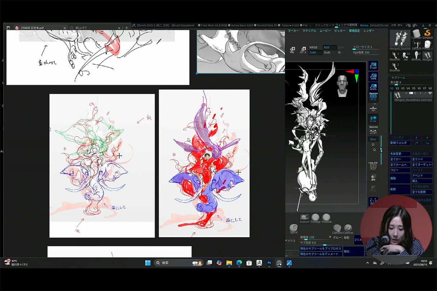Click the Zoom 2D icon
The height and width of the screenshot is (291, 437).
coord(373,65)
